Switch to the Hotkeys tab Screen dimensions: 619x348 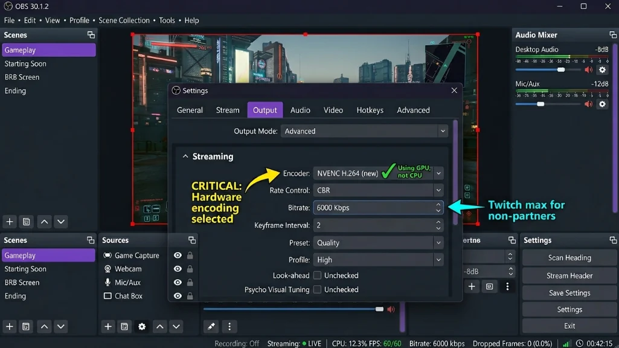(x=370, y=110)
